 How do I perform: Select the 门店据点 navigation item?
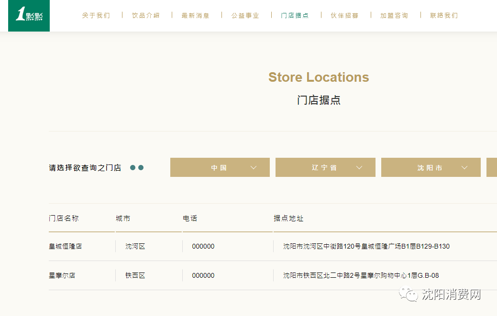(x=295, y=15)
